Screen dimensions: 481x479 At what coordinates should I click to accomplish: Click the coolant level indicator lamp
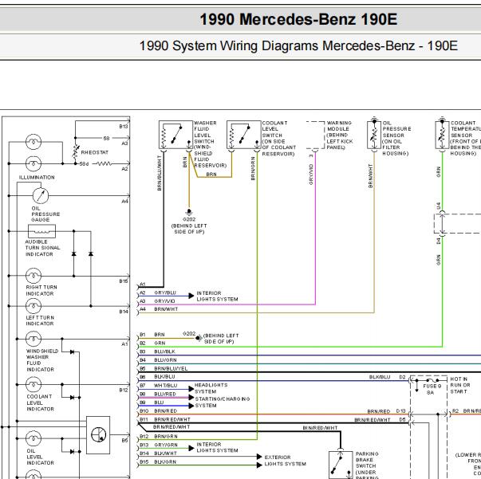point(34,384)
